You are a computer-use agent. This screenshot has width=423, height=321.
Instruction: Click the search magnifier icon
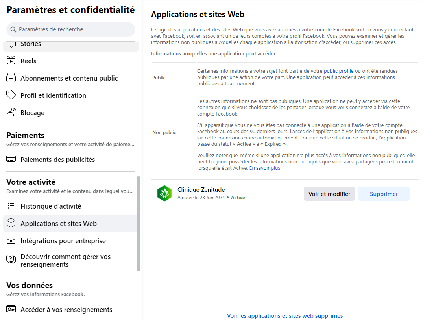(13, 29)
